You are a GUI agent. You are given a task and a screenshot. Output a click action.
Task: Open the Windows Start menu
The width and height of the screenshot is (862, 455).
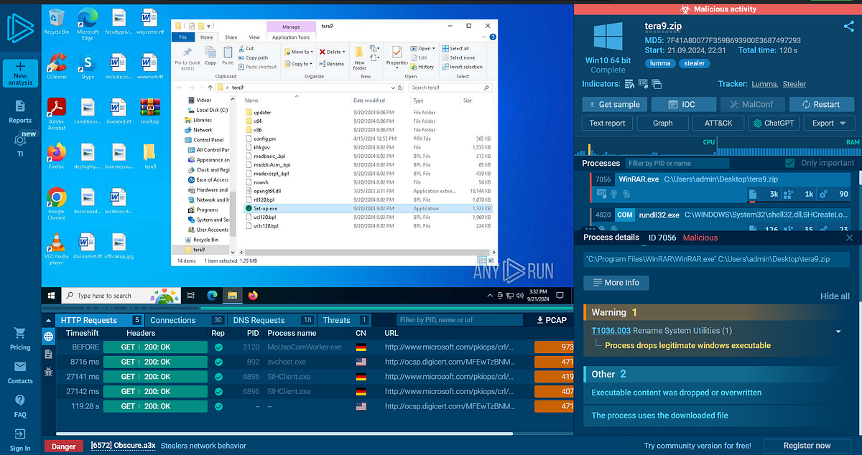coord(52,295)
